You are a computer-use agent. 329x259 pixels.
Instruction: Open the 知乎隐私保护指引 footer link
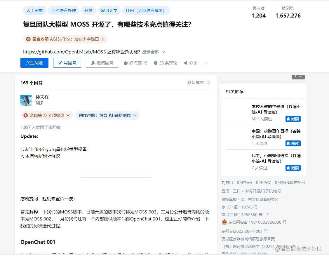pyautogui.click(x=290, y=182)
